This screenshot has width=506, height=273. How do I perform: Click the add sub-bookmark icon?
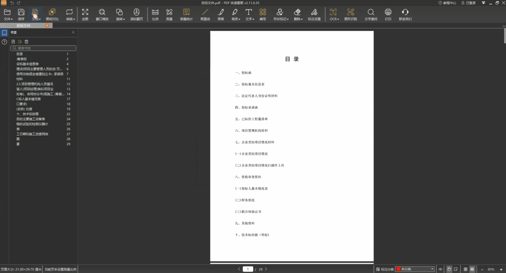click(x=20, y=42)
